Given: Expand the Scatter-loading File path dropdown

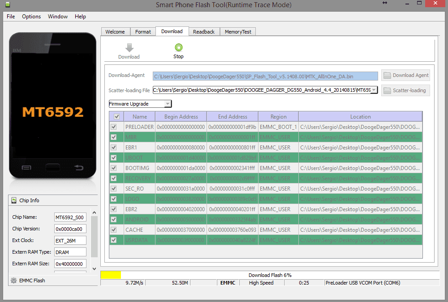Looking at the screenshot, I should (374, 90).
